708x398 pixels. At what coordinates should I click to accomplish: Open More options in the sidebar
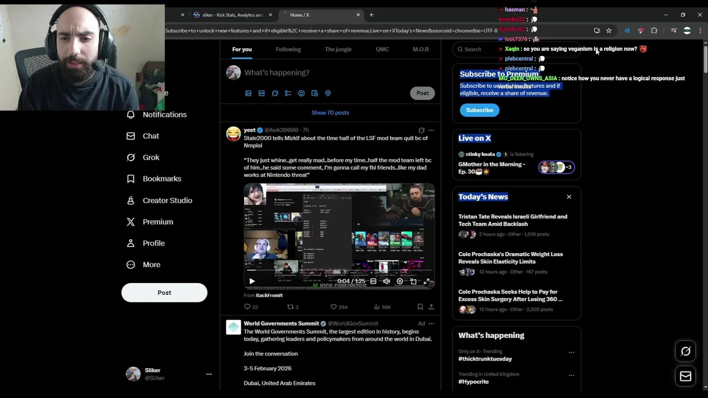click(143, 265)
